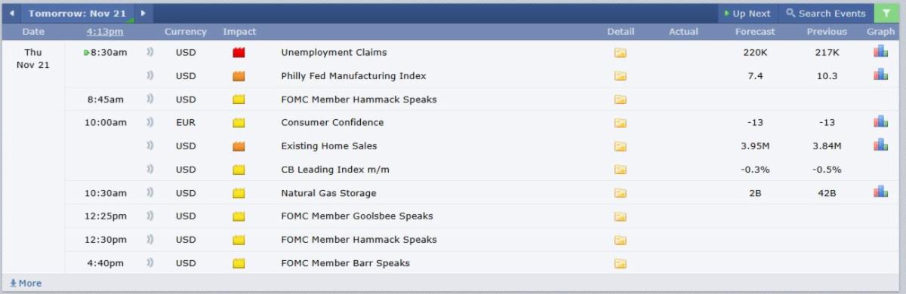Open detail folder for FOMC Member Barr Speaks
The image size is (906, 294).
[x=620, y=263]
